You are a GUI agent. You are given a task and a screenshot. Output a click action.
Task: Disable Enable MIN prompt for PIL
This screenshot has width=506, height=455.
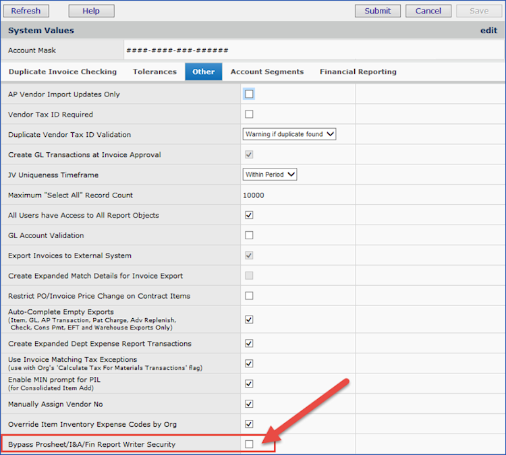249,384
